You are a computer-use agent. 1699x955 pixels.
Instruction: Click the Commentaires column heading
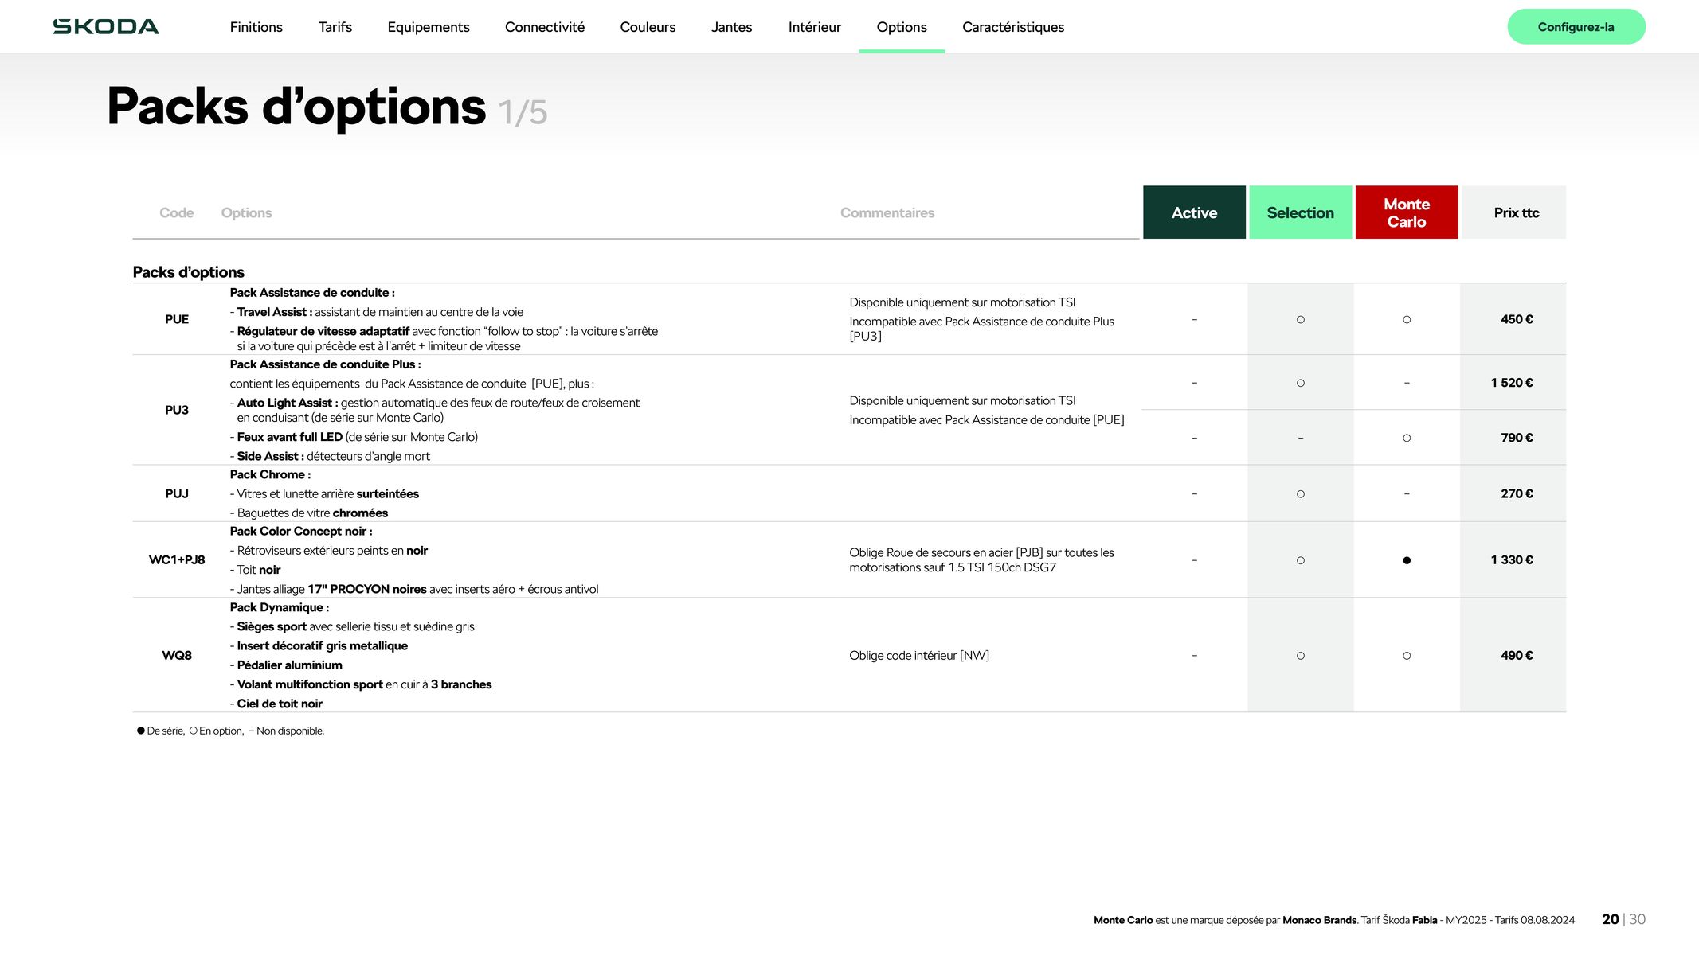coord(887,212)
